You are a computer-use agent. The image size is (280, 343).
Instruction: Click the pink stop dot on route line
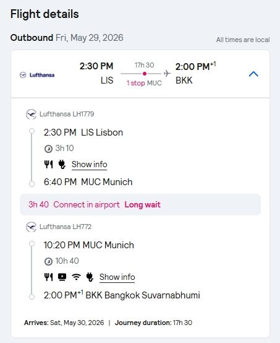pos(145,74)
